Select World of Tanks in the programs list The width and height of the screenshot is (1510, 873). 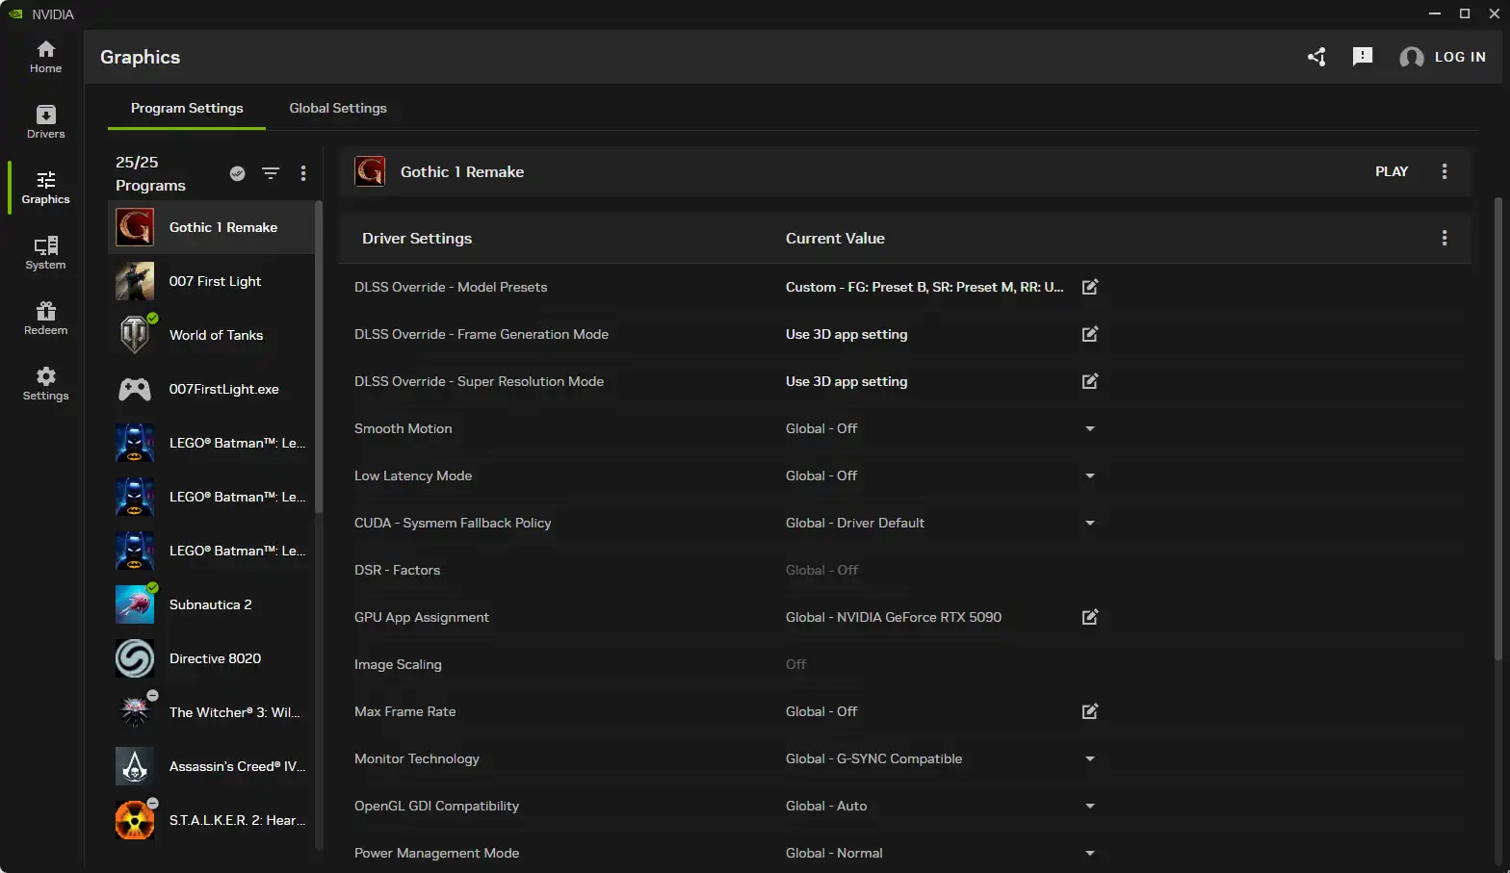(x=212, y=335)
